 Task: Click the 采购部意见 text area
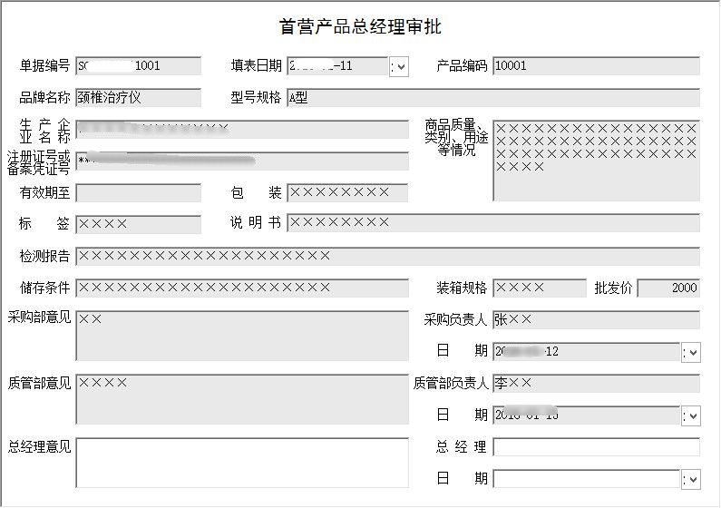(x=242, y=336)
